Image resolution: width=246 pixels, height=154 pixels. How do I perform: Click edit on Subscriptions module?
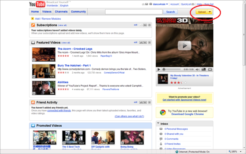click(136, 25)
